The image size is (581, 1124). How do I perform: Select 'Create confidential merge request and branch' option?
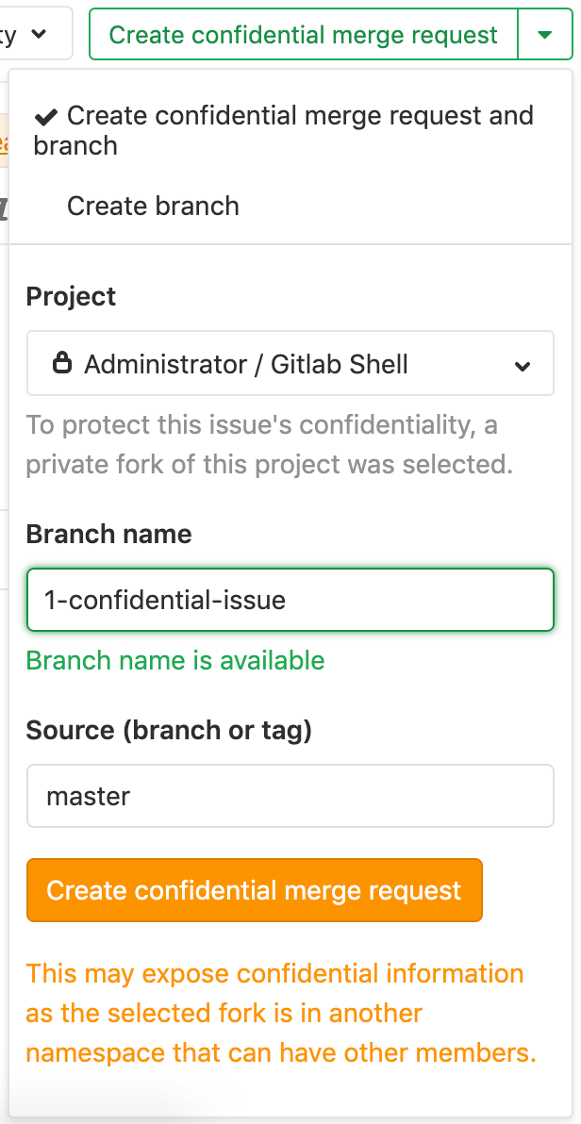pyautogui.click(x=283, y=130)
